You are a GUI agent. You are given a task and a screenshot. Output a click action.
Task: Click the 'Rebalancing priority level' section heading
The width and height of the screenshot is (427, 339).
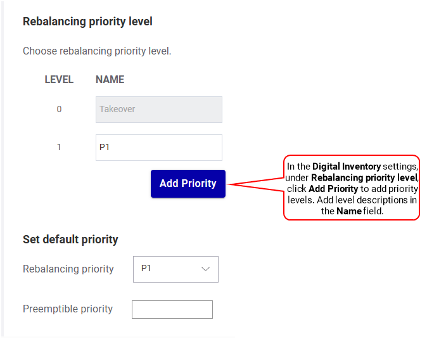(87, 22)
